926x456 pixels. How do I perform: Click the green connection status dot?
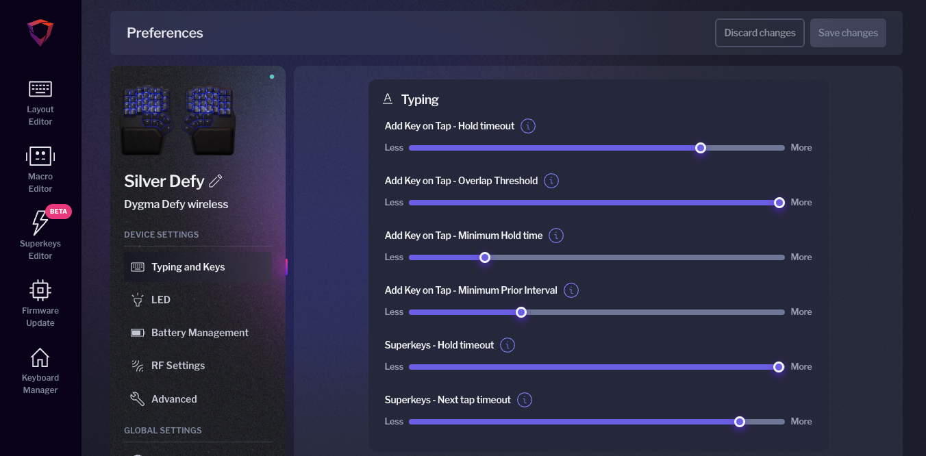click(272, 77)
